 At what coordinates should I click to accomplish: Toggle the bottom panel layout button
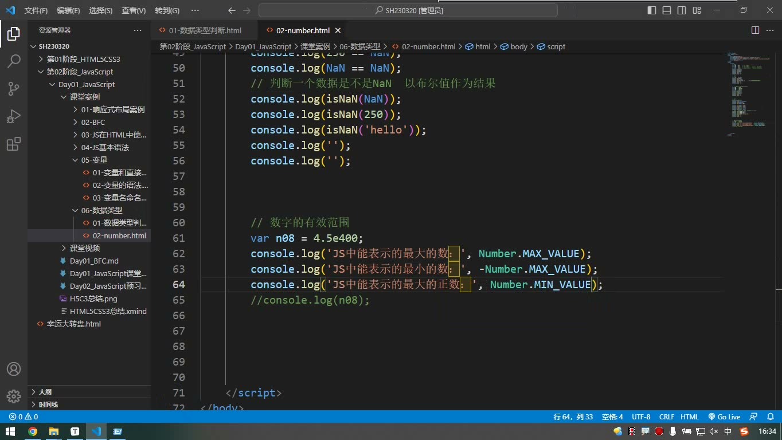667,10
